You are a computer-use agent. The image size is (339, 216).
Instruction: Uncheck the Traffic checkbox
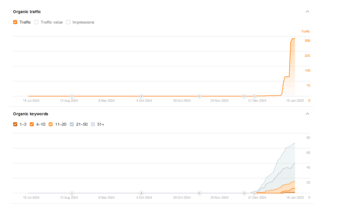click(x=15, y=22)
